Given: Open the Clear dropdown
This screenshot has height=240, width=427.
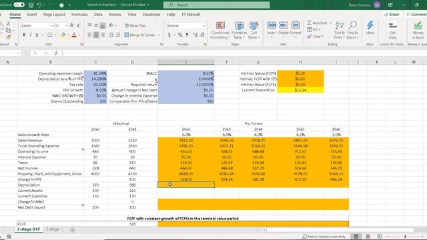Looking at the screenshot, I should click(x=316, y=37).
